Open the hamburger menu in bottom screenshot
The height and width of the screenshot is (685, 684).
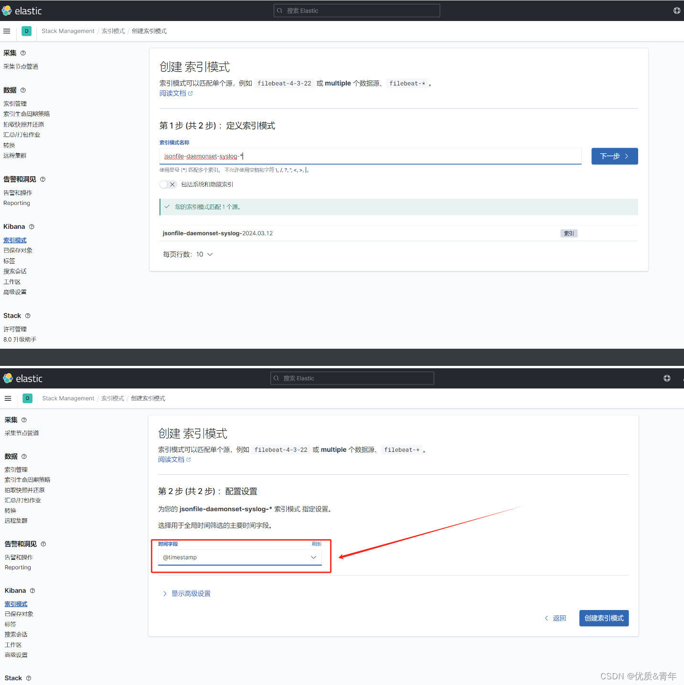(8, 398)
